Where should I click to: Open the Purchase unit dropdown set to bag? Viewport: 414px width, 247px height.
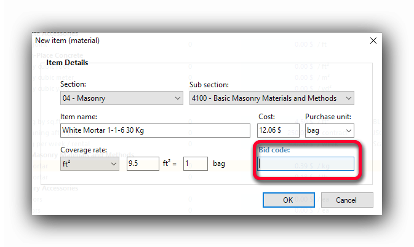click(x=329, y=131)
